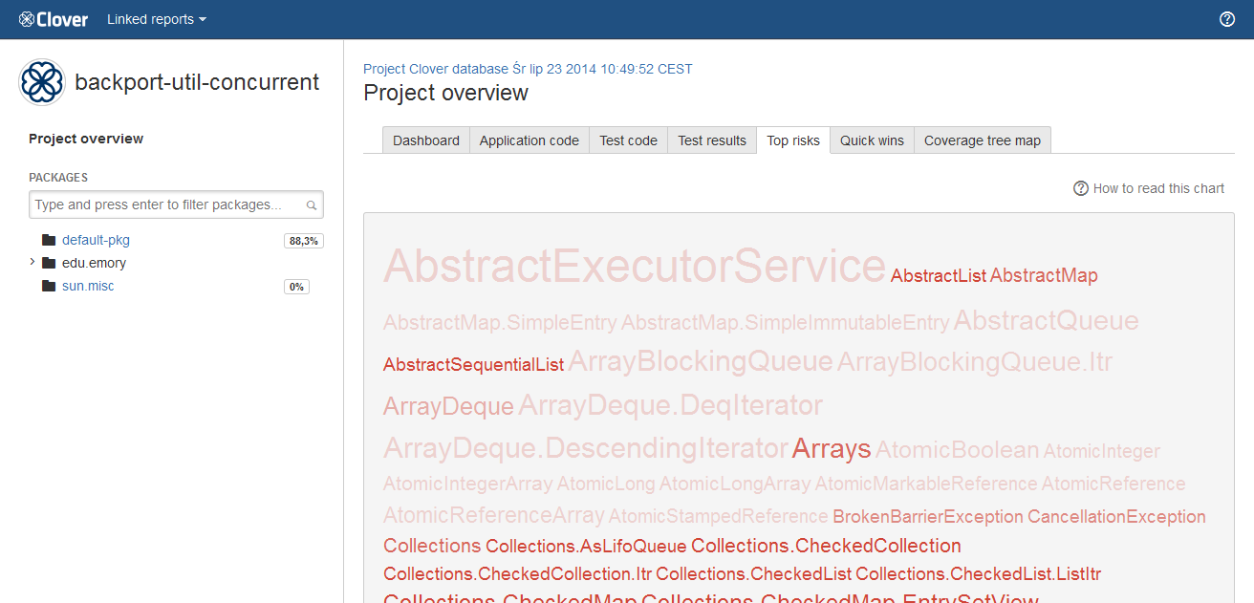This screenshot has height=603, width=1254.
Task: Click the question icon beside How to read
Action: 1081,188
